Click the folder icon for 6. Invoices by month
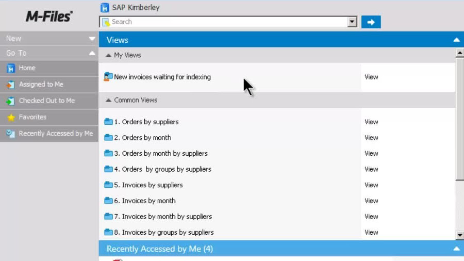The width and height of the screenshot is (464, 261). tap(108, 200)
